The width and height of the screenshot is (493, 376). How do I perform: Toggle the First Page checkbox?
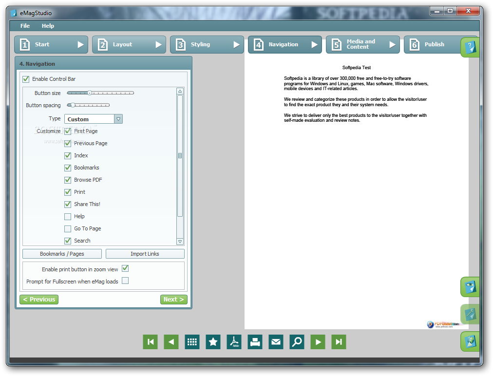pyautogui.click(x=68, y=131)
